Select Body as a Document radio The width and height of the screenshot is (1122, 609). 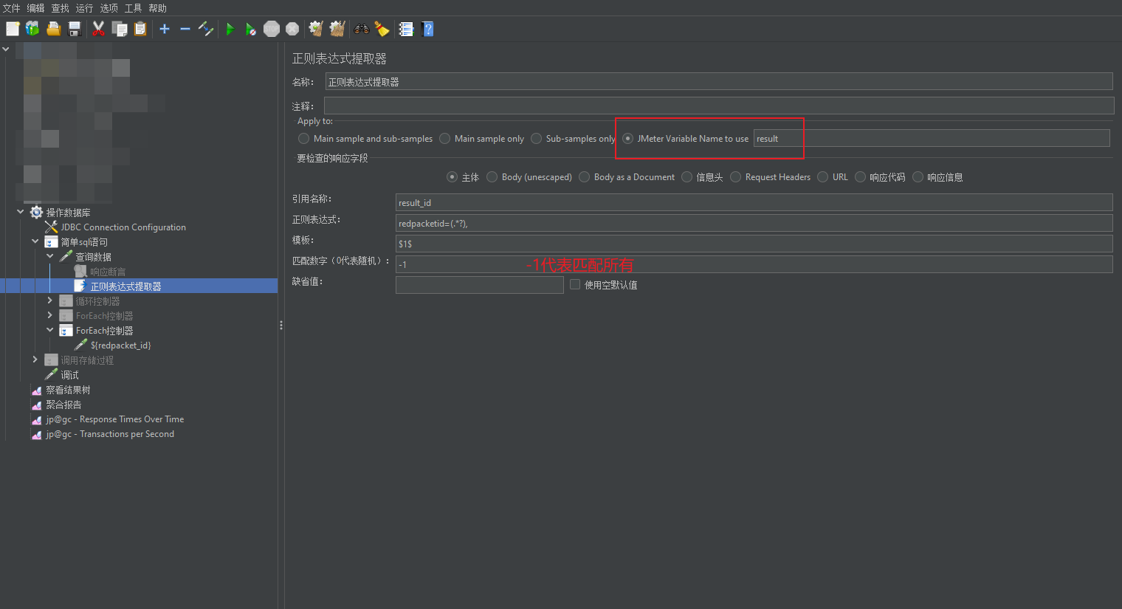(584, 177)
